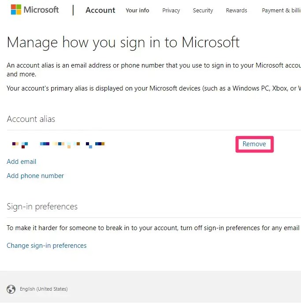The image size is (301, 303).
Task: Go to the Your info tab
Action: (137, 10)
